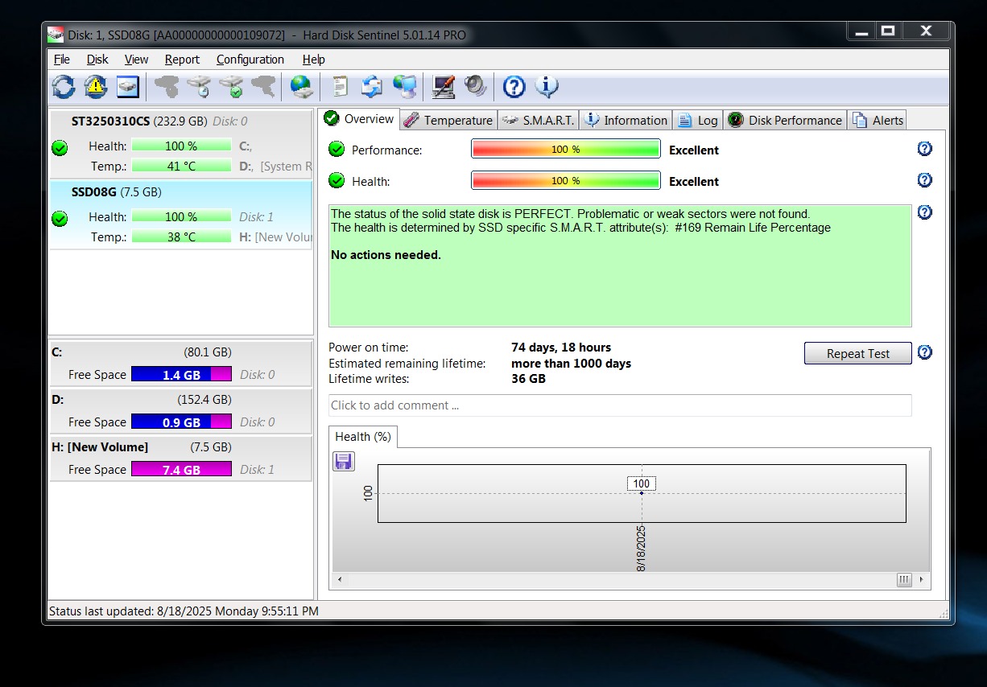Click the speaker sound toolbar icon
Viewport: 987px width, 687px height.
click(475, 87)
